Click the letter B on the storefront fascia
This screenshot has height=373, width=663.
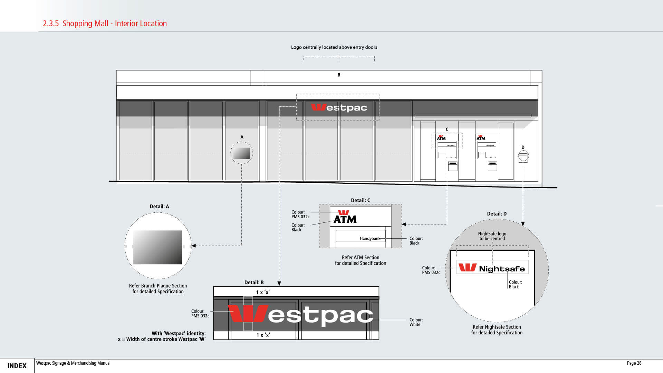coord(339,75)
